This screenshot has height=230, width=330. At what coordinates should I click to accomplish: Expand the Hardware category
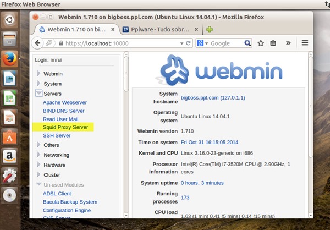coord(38,165)
